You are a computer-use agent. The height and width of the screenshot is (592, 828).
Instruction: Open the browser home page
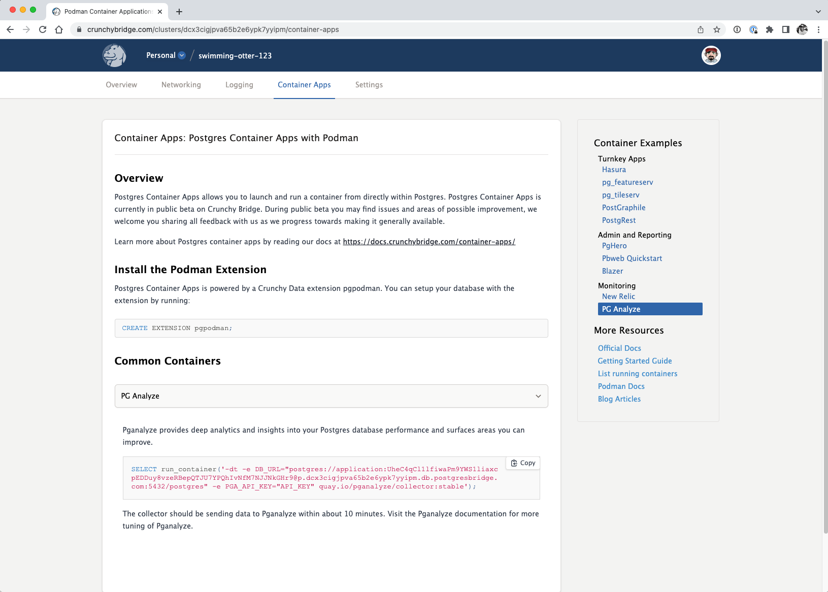tap(59, 29)
